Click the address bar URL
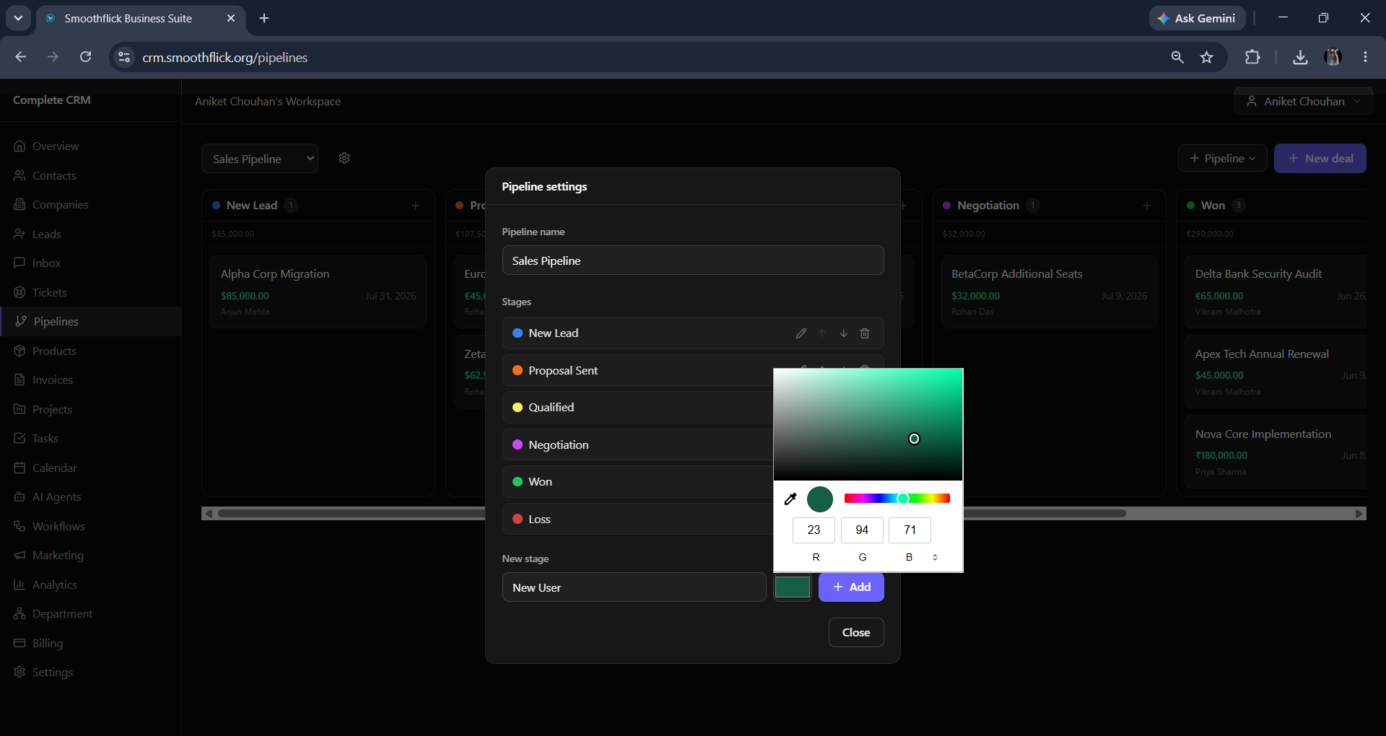 click(225, 58)
